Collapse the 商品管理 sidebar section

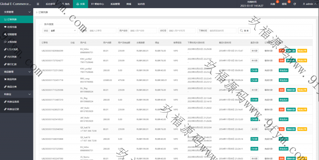tap(30, 72)
